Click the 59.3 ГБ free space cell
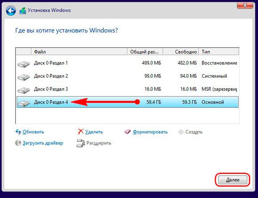 point(189,102)
